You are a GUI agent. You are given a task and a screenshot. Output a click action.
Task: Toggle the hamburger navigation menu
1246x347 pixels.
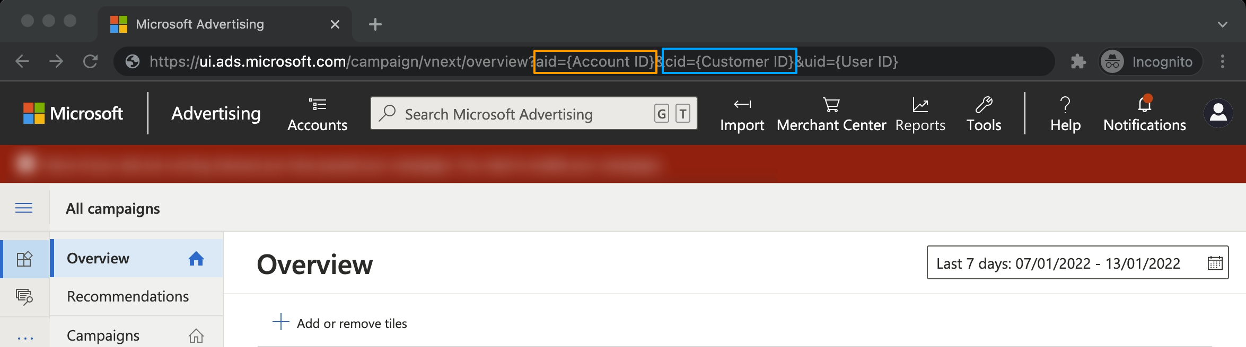[x=24, y=208]
